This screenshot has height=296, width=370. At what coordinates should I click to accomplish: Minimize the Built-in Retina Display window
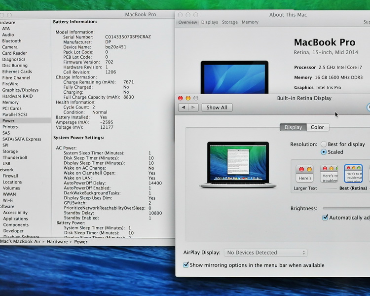pos(188,98)
